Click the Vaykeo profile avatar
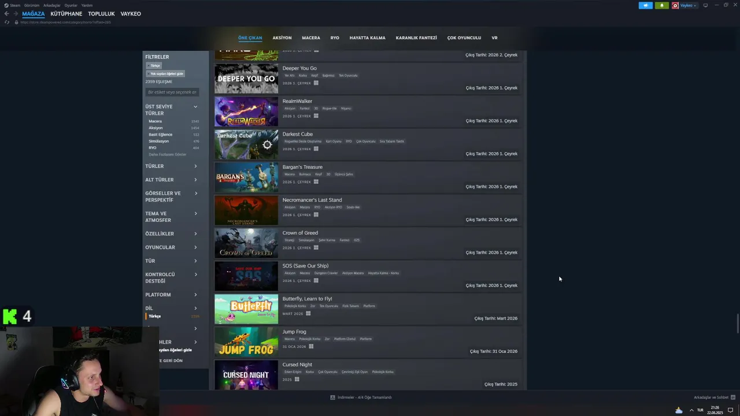This screenshot has height=416, width=740. pos(675,5)
